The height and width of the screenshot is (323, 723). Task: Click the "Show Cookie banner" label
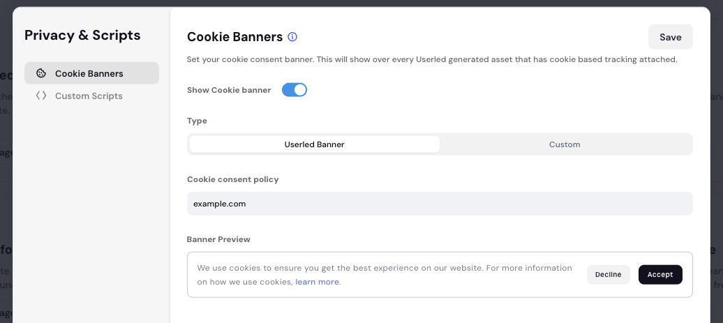pos(229,90)
